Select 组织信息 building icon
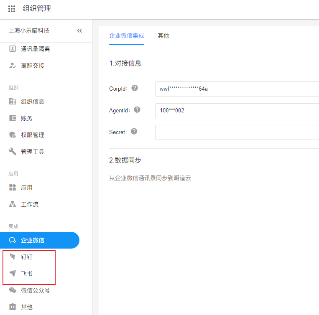 click(x=13, y=102)
